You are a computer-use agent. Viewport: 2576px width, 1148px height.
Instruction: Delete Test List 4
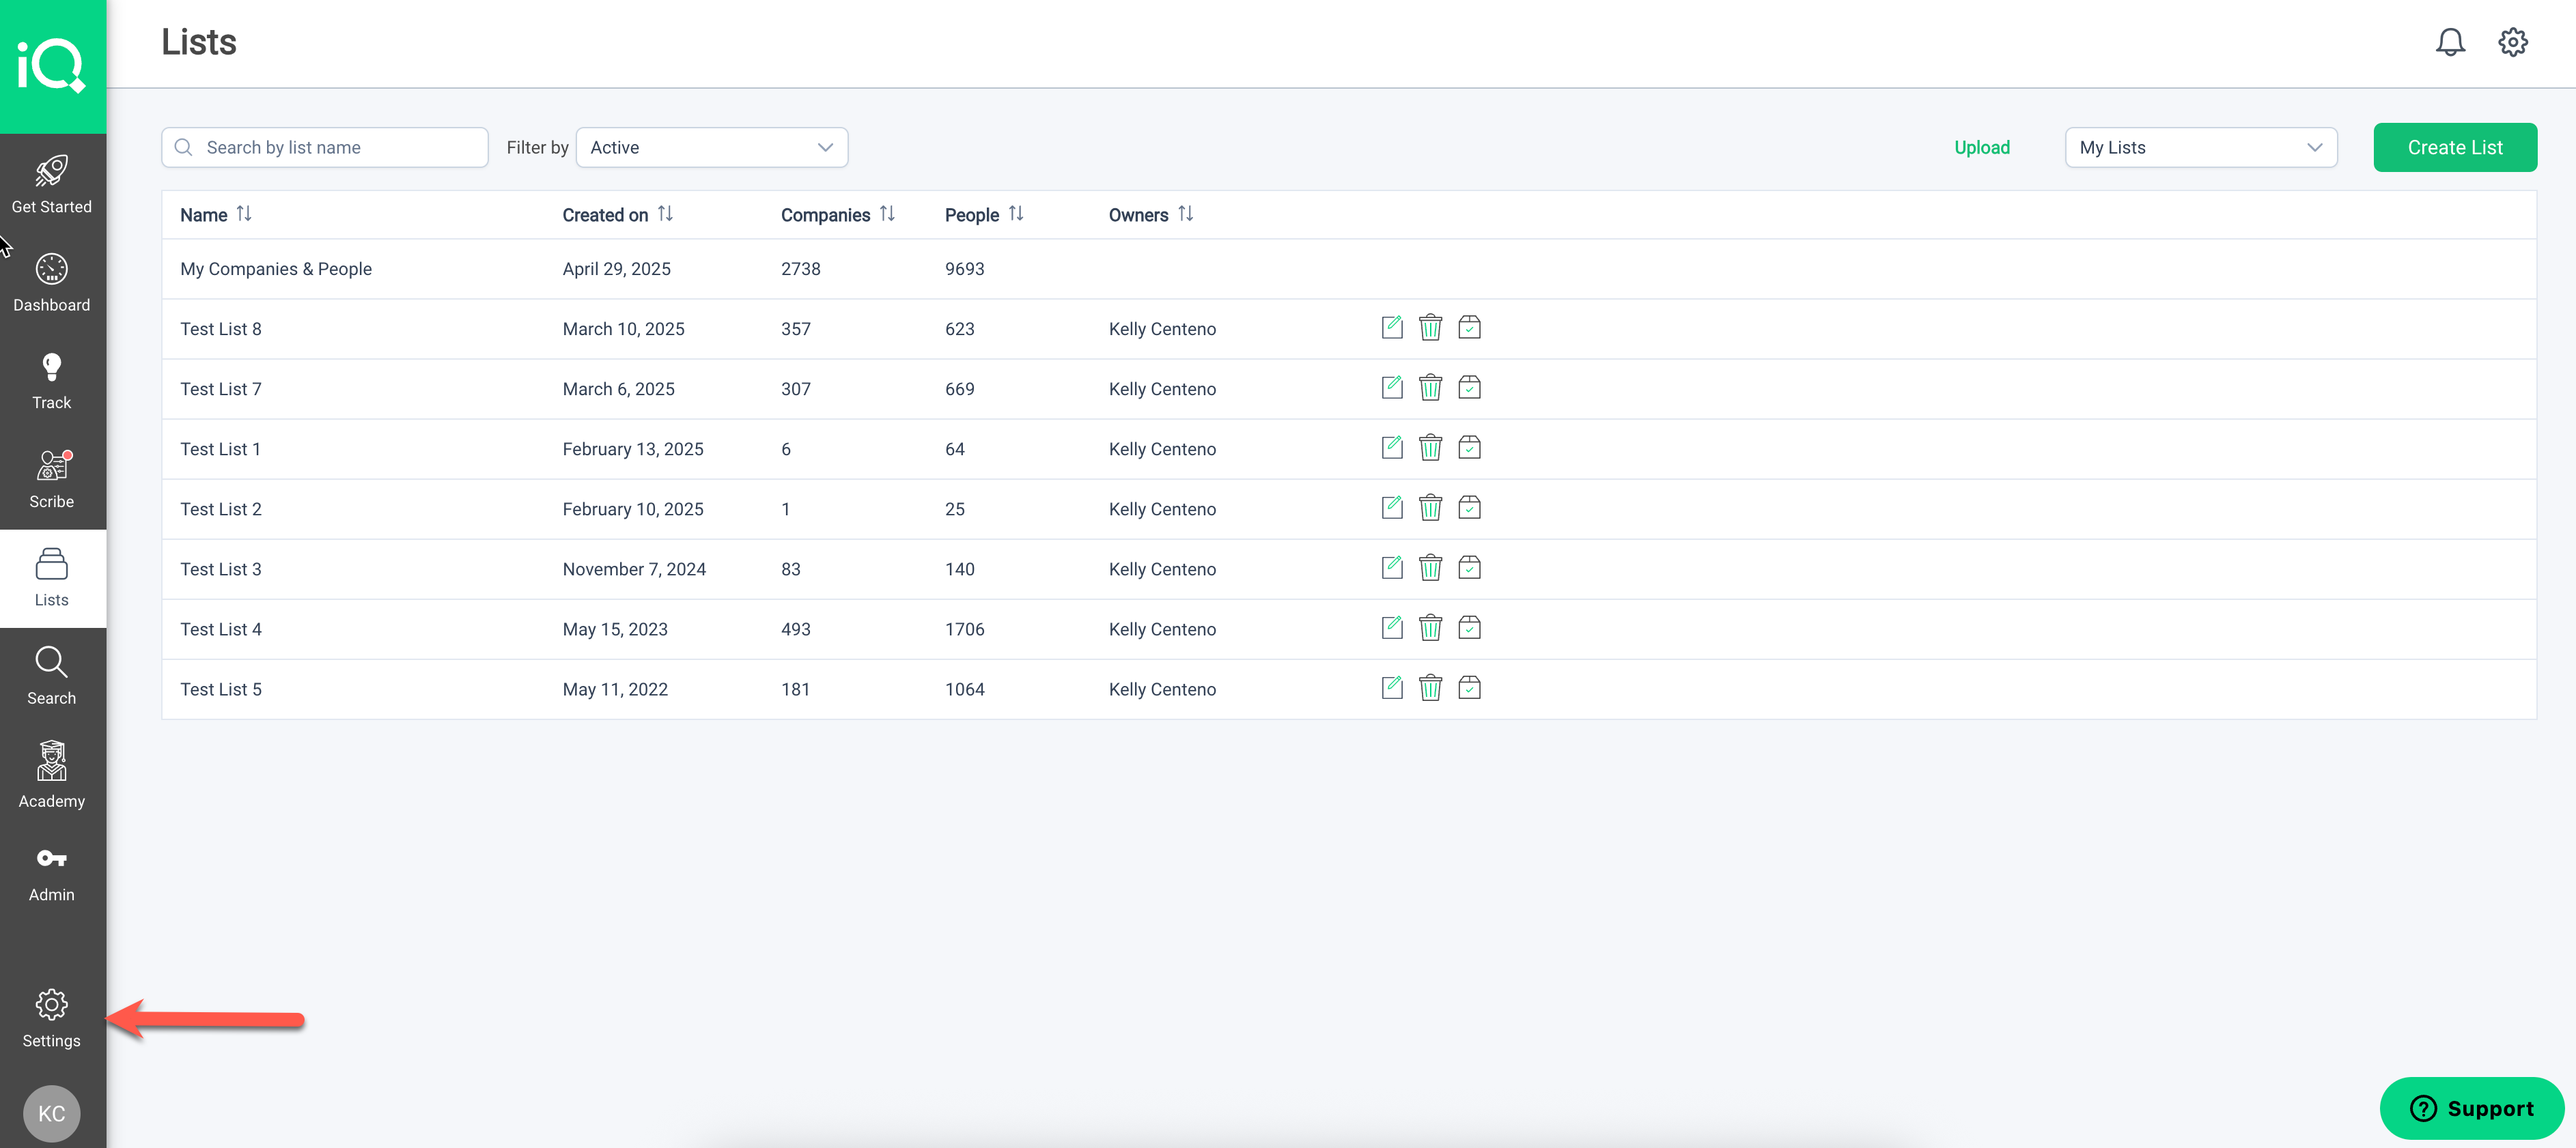(1430, 627)
